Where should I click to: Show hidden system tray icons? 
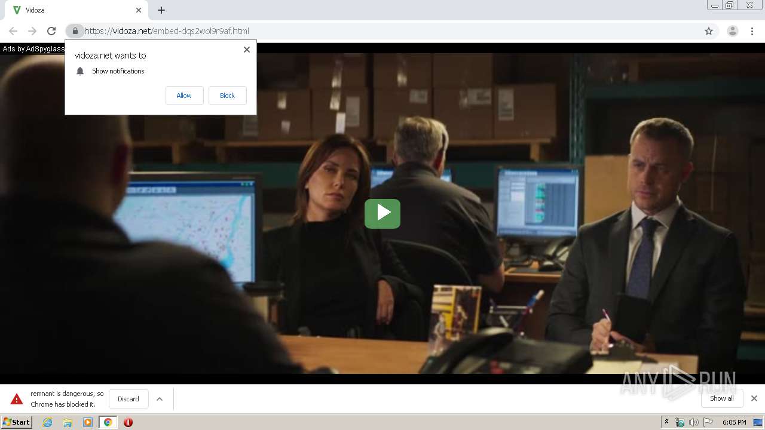[x=666, y=422]
